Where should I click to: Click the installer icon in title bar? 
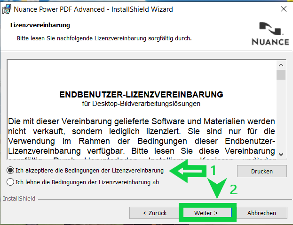pyautogui.click(x=7, y=9)
